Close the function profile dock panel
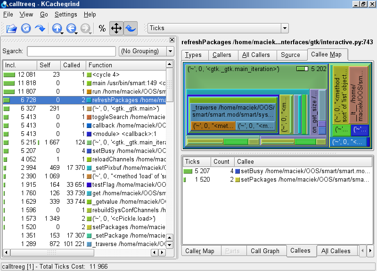This screenshot has width=377, height=271. (172, 40)
